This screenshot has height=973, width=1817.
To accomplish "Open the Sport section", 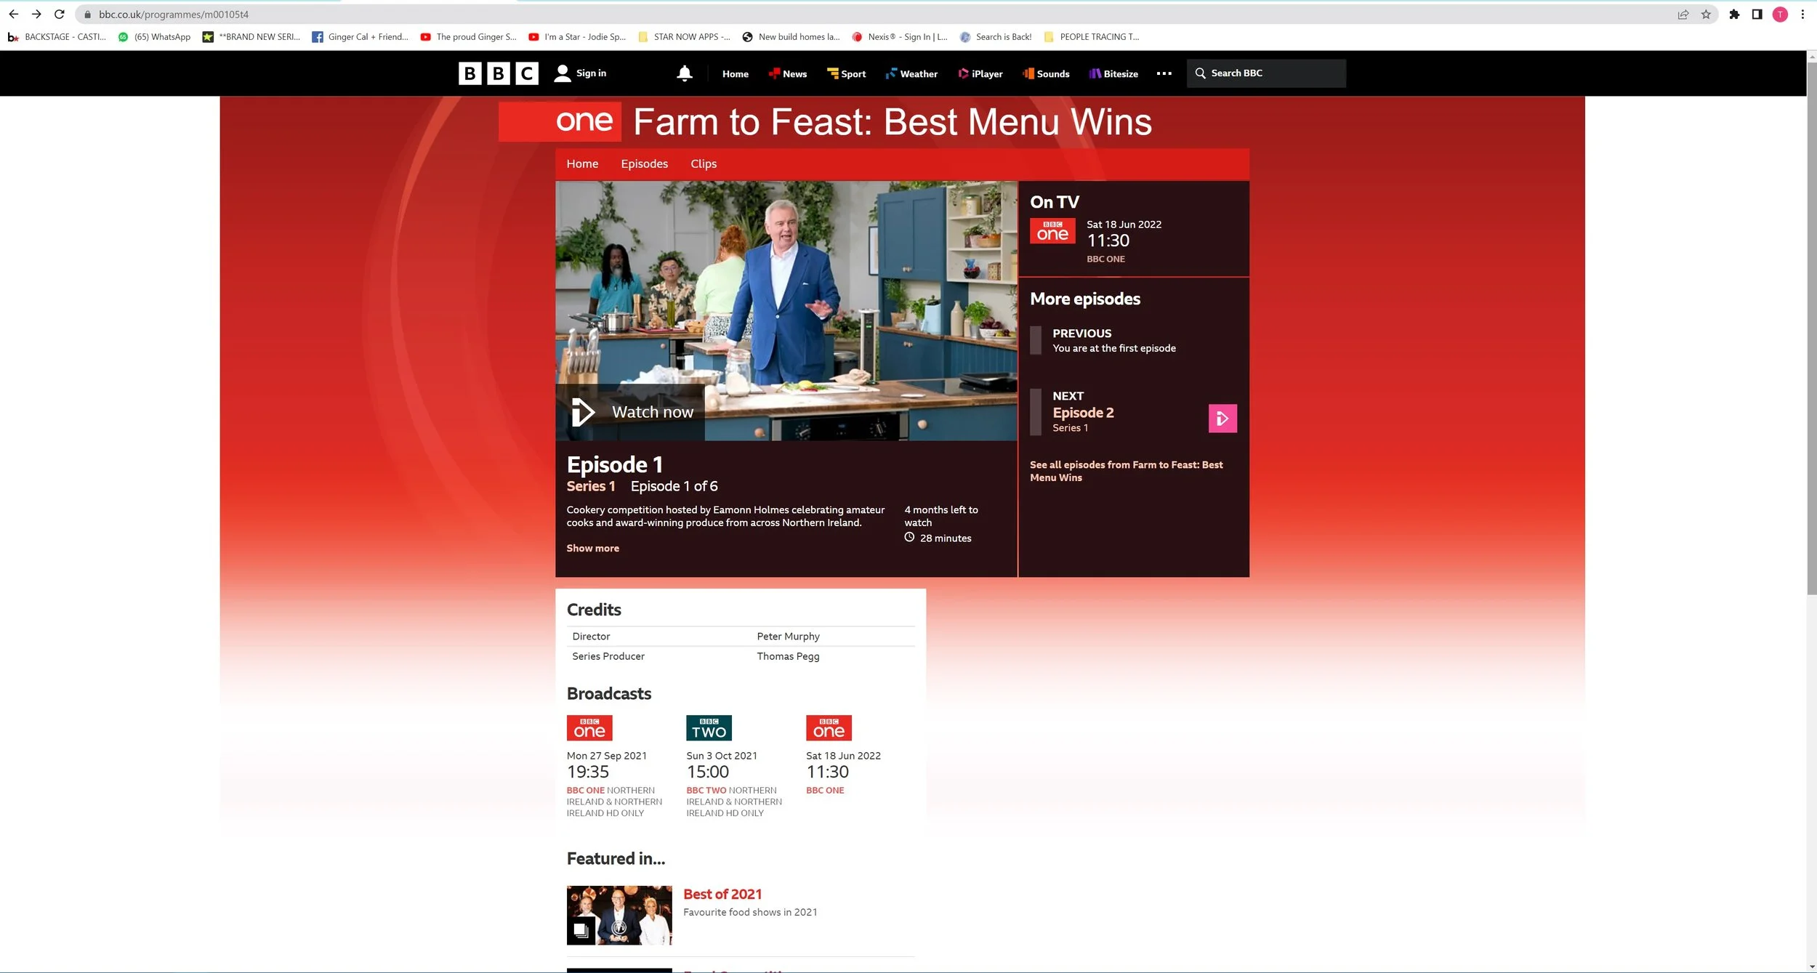I will (846, 73).
